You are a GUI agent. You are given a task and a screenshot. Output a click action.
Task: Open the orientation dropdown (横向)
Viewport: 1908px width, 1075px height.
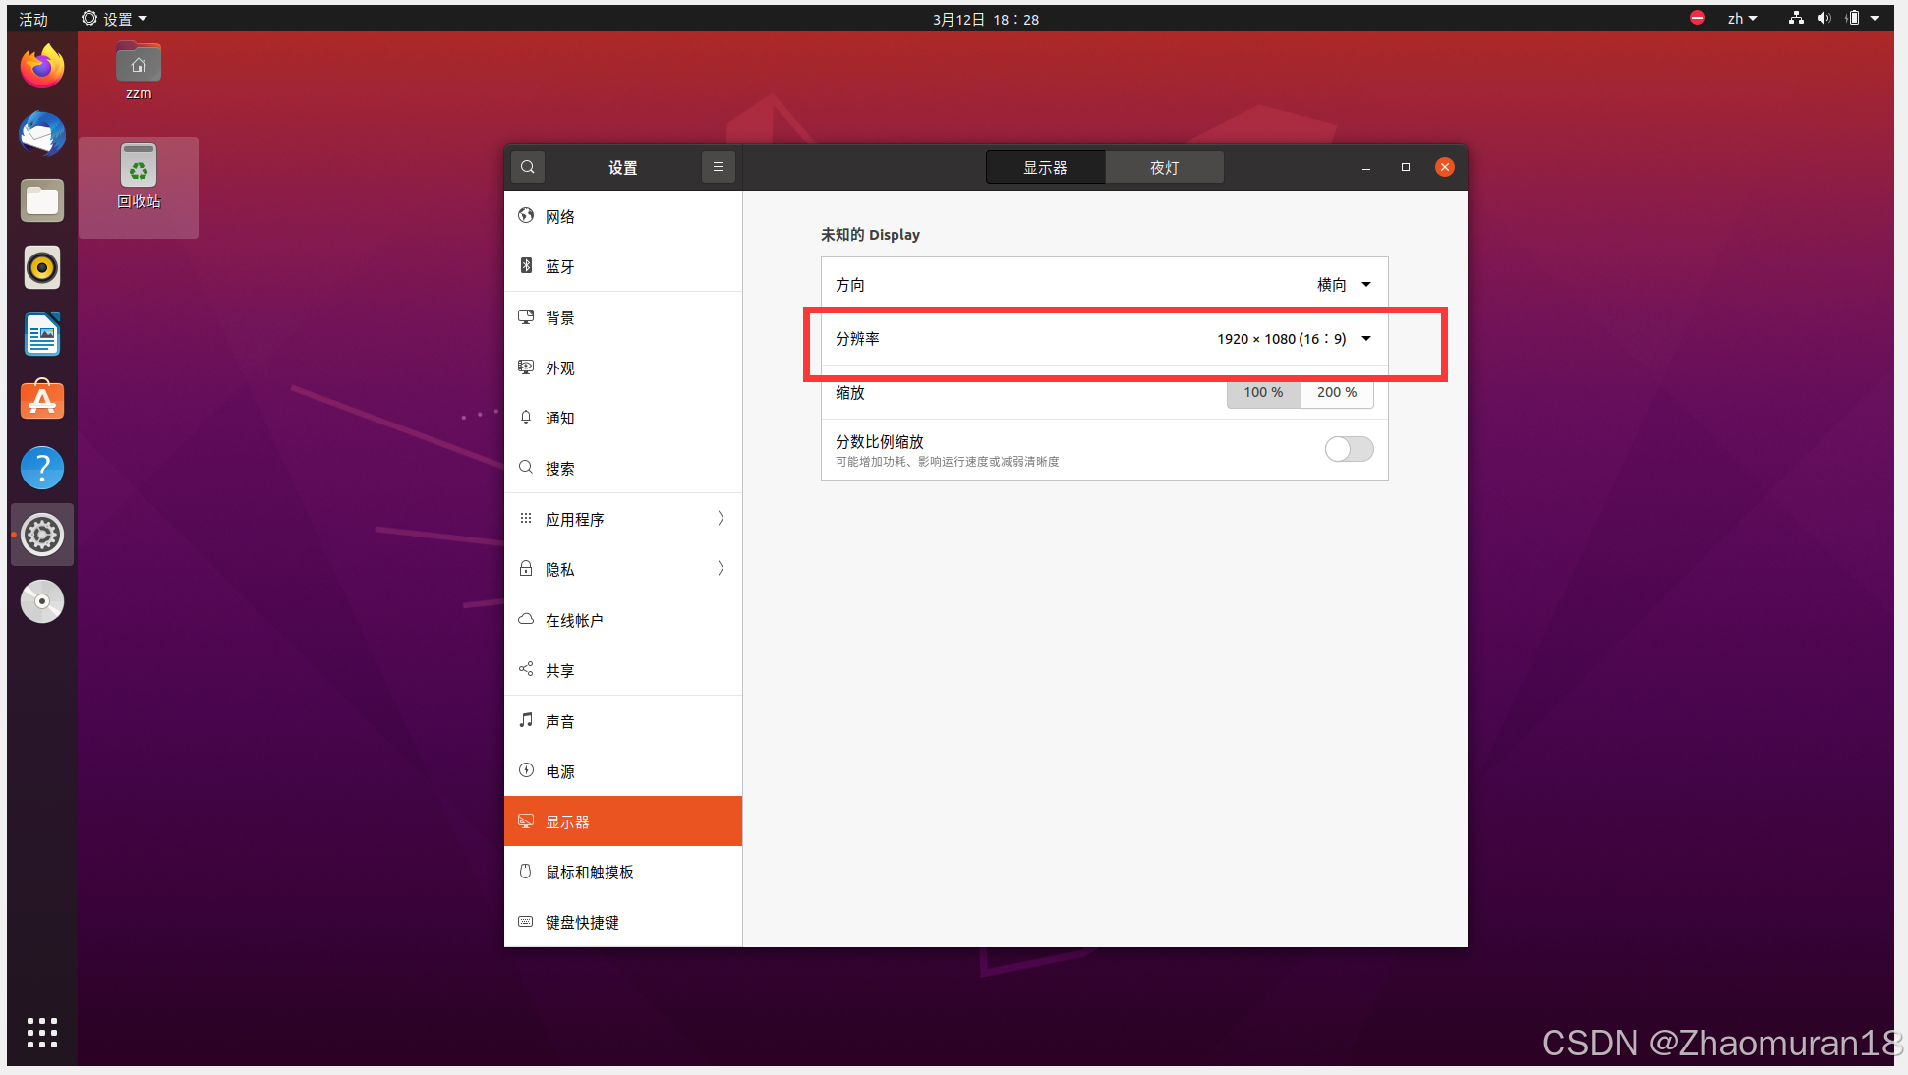(x=1344, y=285)
